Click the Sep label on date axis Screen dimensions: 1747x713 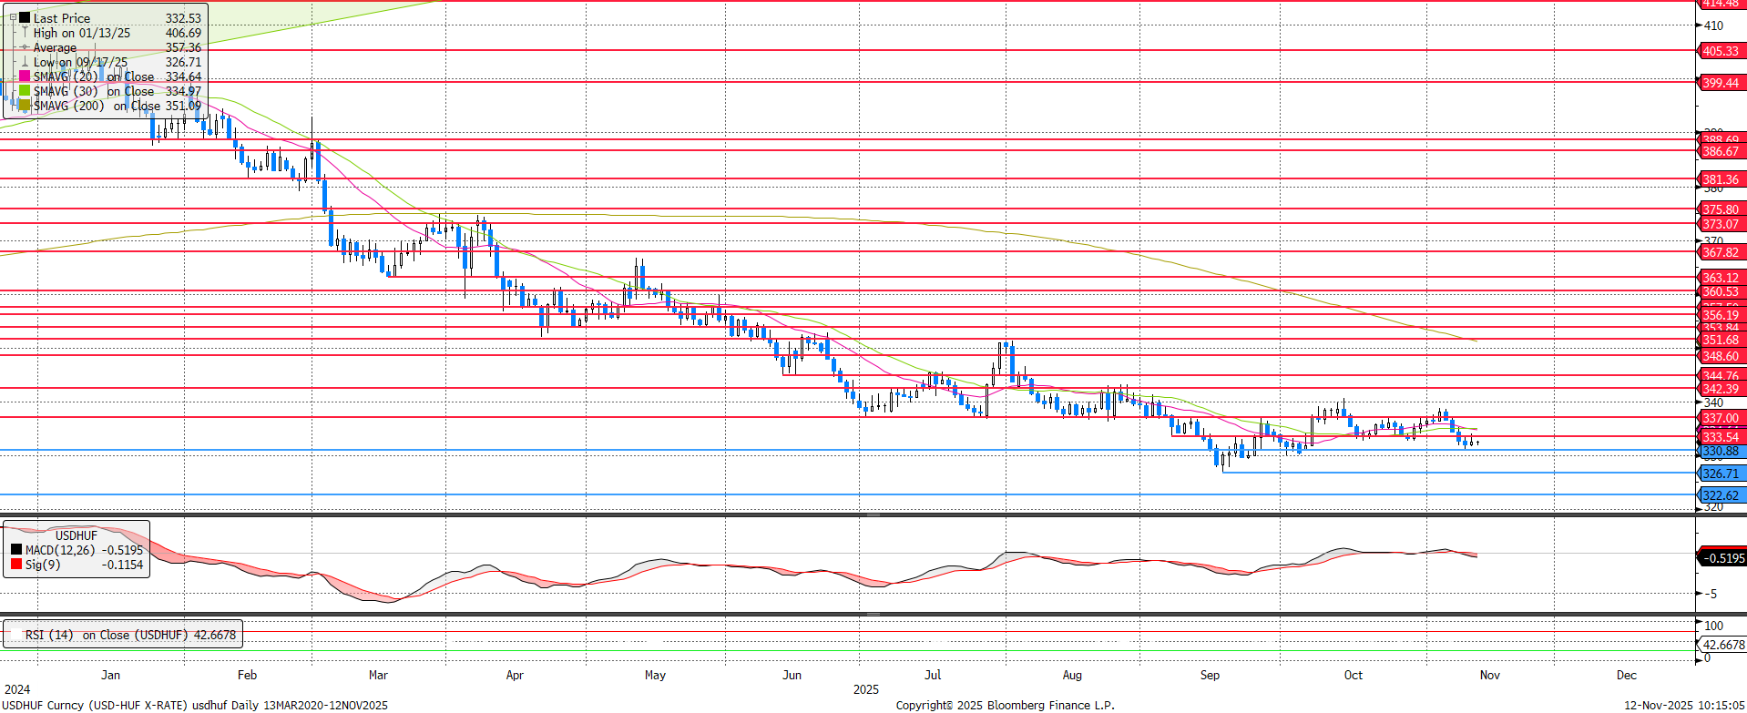(1210, 675)
